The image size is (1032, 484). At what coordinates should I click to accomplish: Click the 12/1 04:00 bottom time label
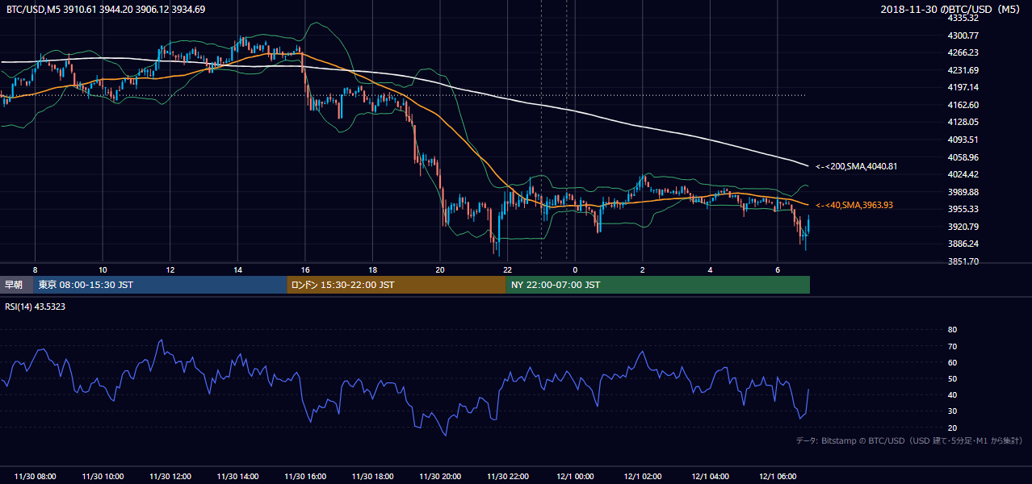711,476
